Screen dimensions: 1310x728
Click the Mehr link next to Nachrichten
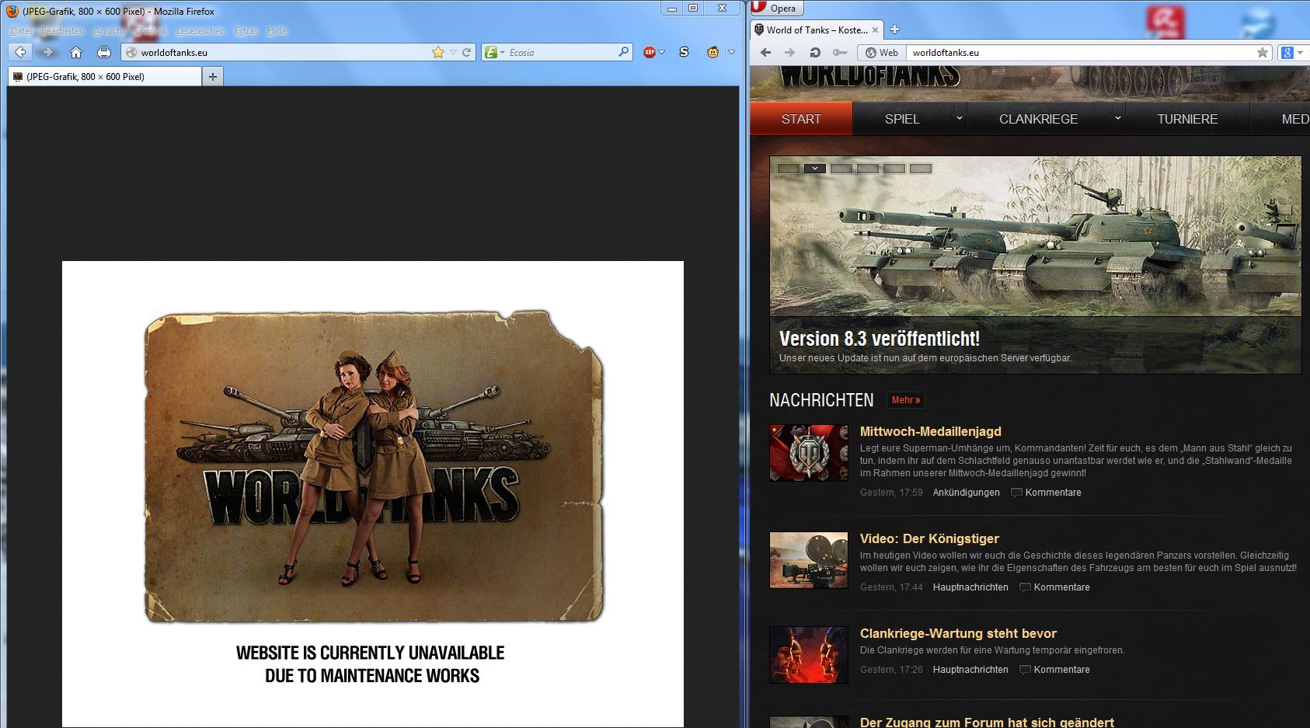pyautogui.click(x=905, y=400)
